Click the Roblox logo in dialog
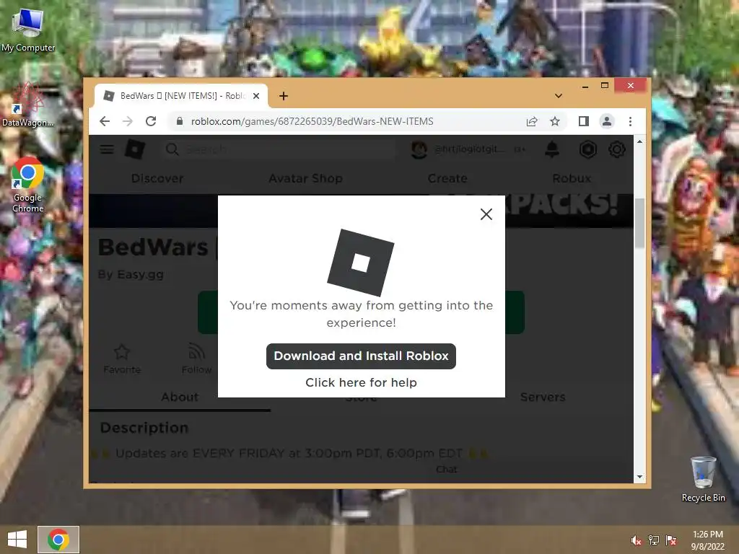 click(x=361, y=263)
